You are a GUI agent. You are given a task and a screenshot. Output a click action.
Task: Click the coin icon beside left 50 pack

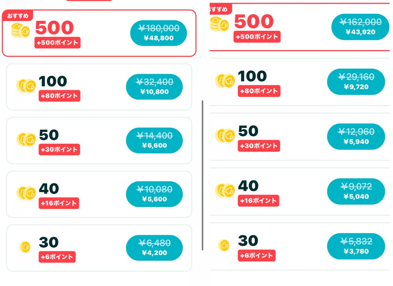(26, 139)
